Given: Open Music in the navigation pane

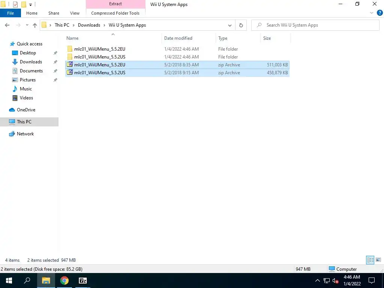Looking at the screenshot, I should (26, 89).
